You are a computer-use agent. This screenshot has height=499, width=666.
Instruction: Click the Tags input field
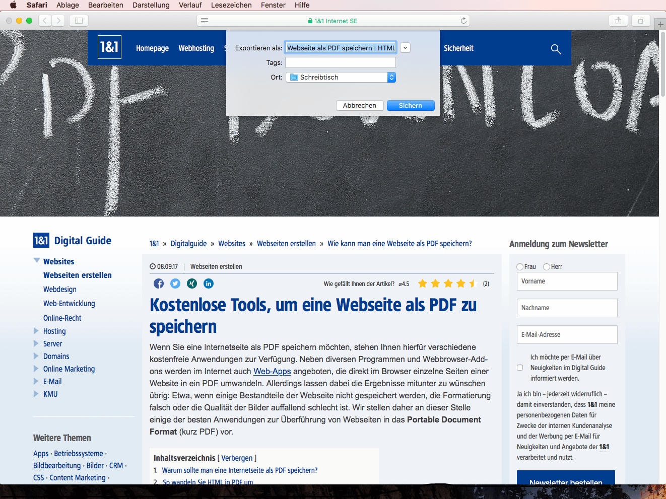pos(340,62)
